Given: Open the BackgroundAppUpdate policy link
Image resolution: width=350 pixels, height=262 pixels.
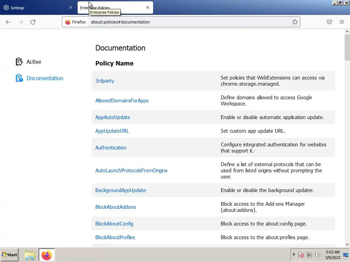Looking at the screenshot, I should tap(121, 190).
